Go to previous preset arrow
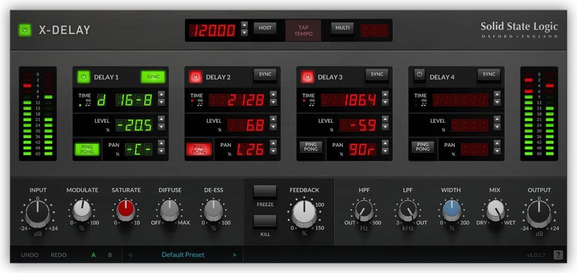Viewport: 577px width, 273px height. point(130,255)
